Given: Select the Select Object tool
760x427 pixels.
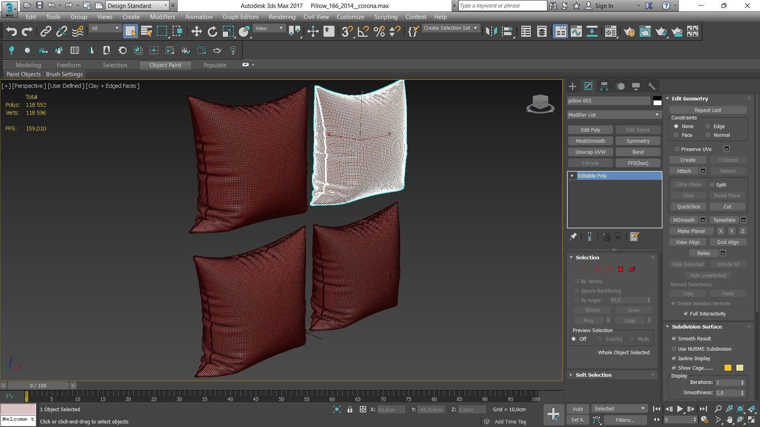Looking at the screenshot, I should coord(130,32).
